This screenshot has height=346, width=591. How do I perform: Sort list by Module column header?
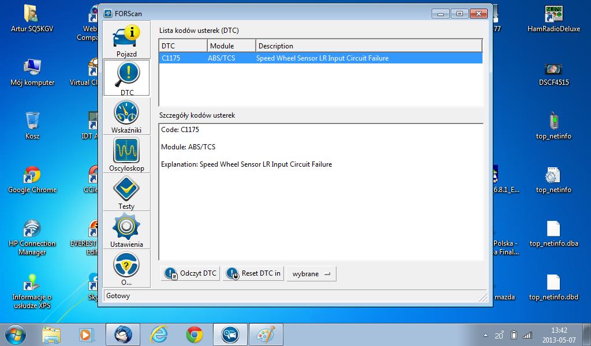(231, 46)
